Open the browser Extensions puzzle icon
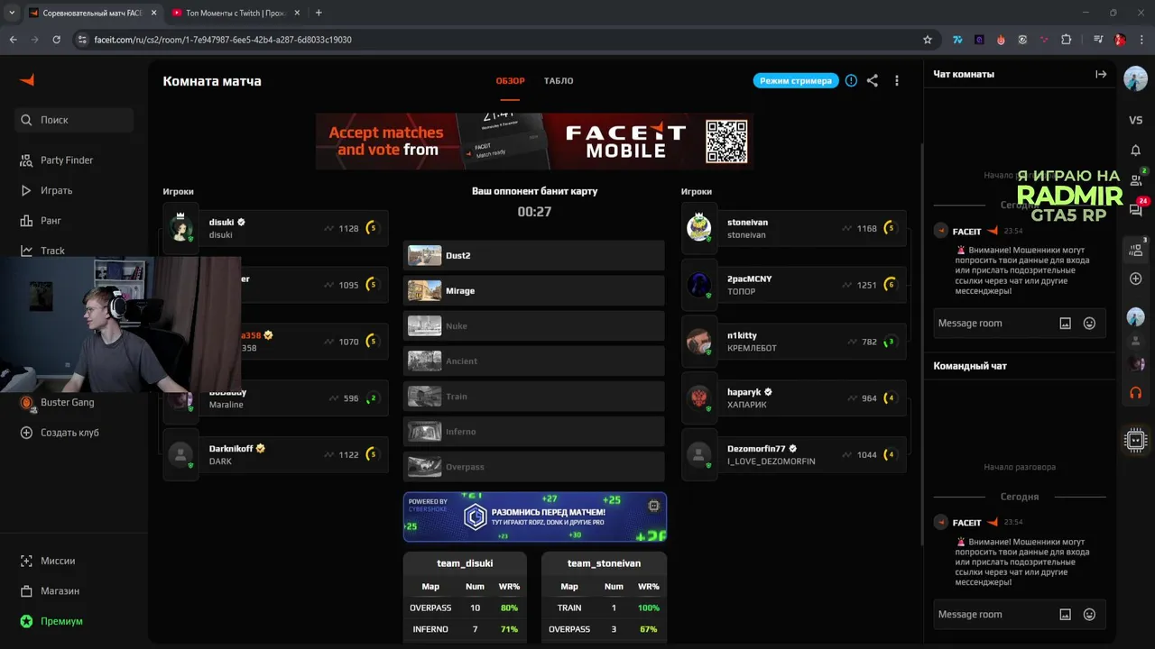This screenshot has height=649, width=1155. pyautogui.click(x=1066, y=40)
